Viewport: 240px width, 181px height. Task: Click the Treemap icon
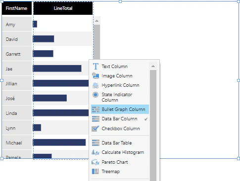tap(96, 172)
